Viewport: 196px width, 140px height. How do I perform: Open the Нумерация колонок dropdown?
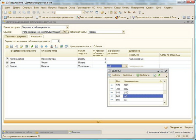point(80,46)
